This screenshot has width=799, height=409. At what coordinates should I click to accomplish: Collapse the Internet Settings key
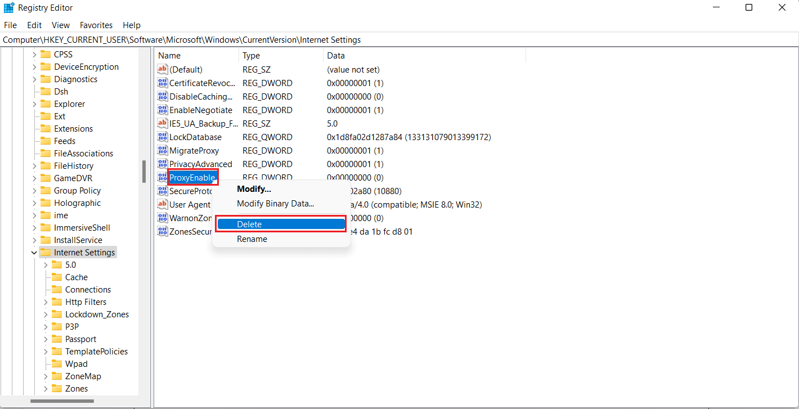pos(34,252)
